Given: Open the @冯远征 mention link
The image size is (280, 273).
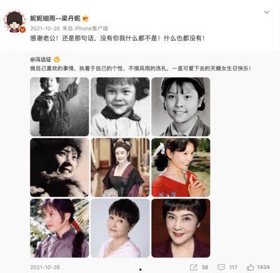Looking at the screenshot, I should [41, 59].
